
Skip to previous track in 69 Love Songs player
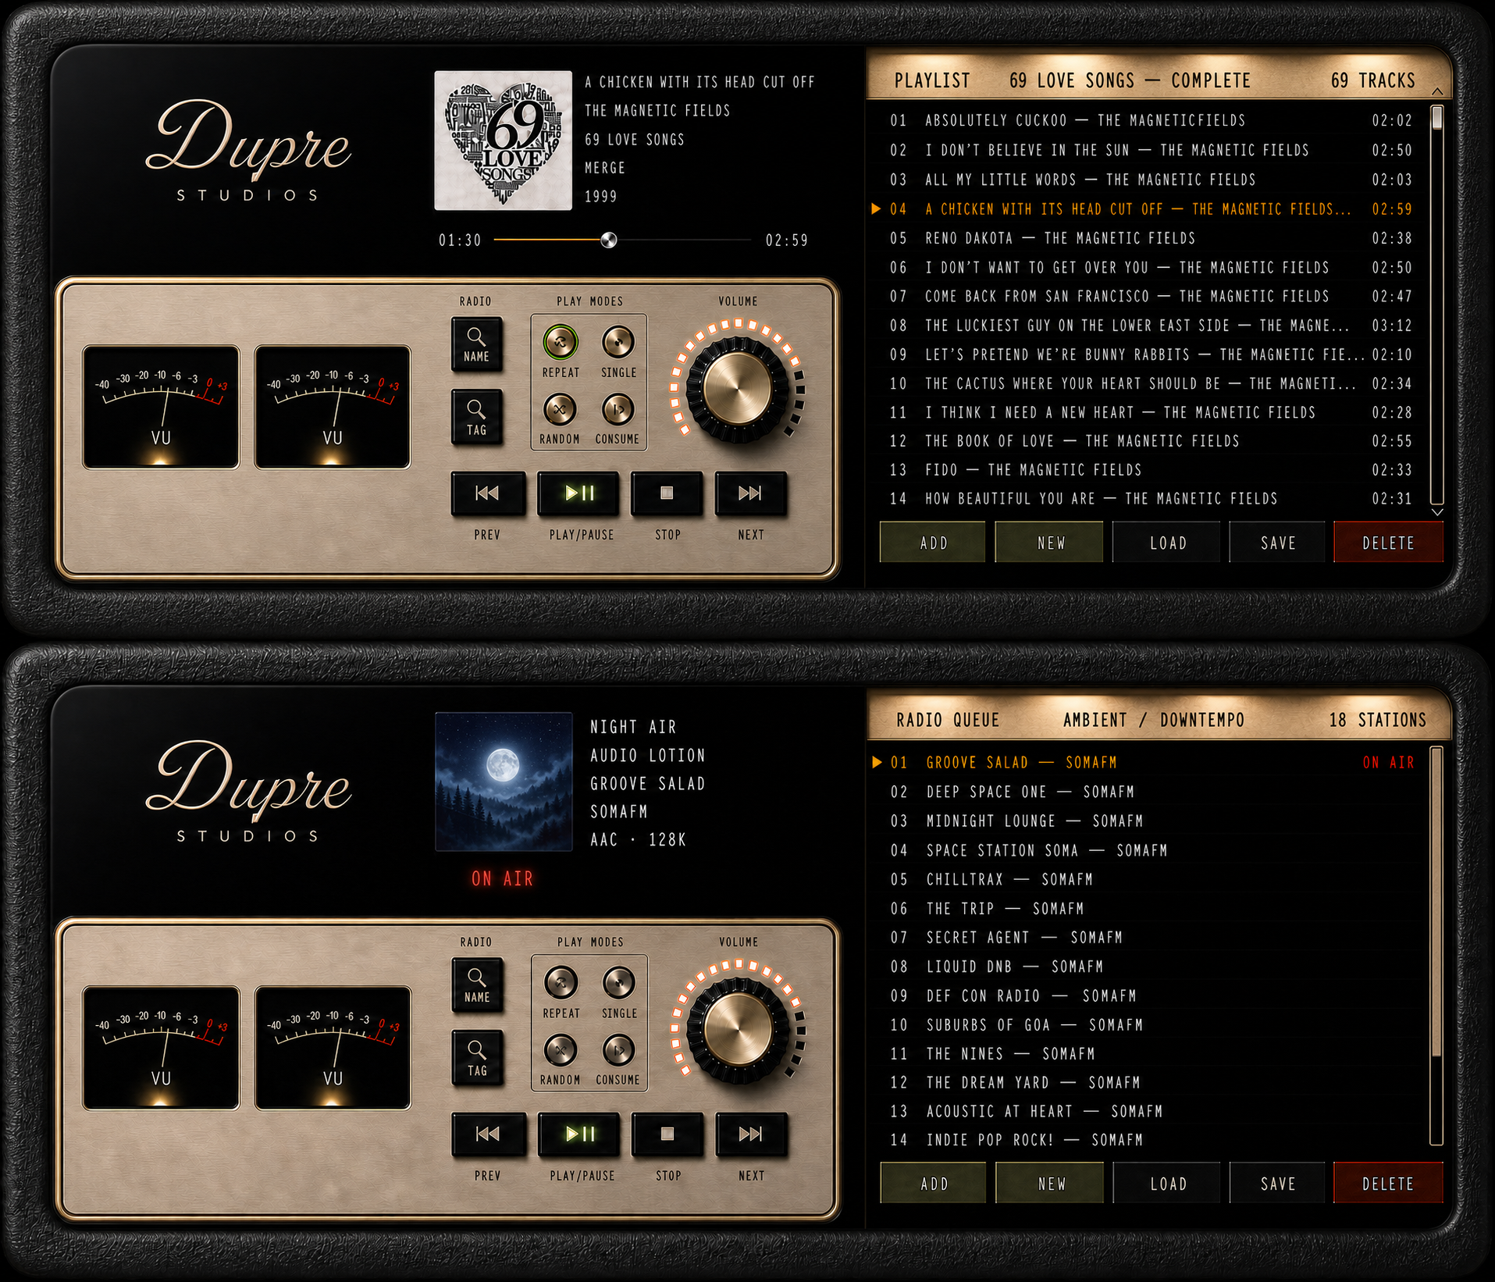coord(487,493)
